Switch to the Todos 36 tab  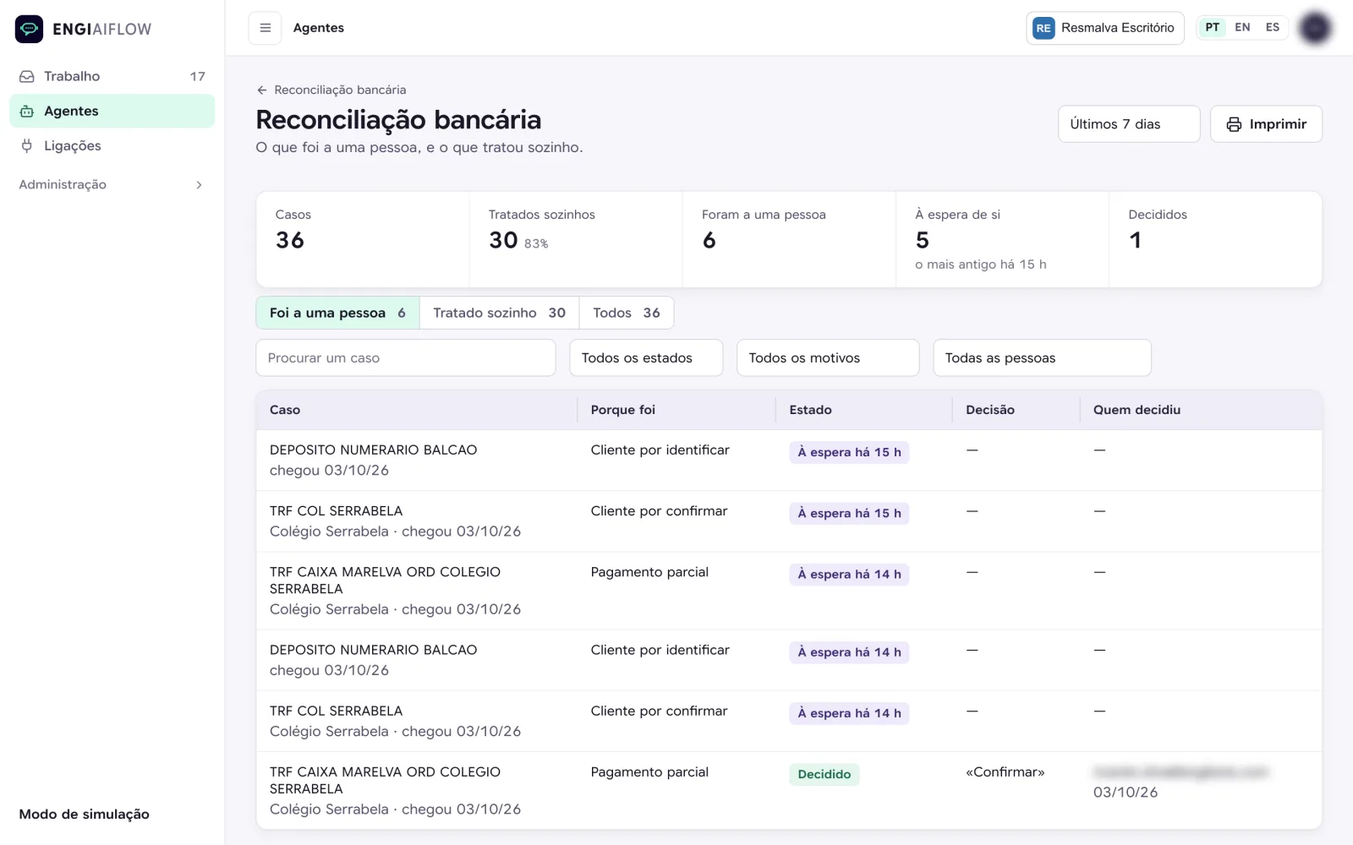(x=626, y=313)
